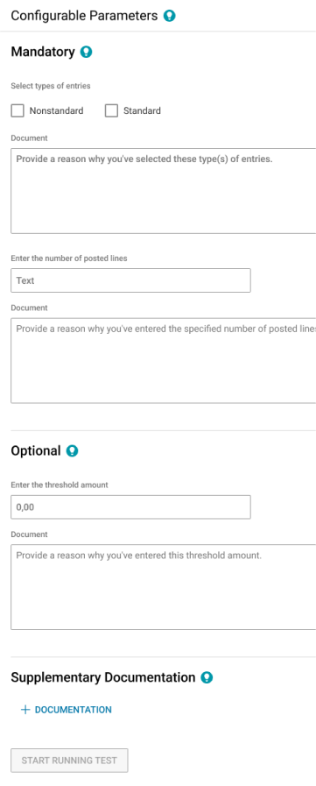Tick the Standard entries checkbox
This screenshot has width=316, height=786.
pyautogui.click(x=111, y=110)
